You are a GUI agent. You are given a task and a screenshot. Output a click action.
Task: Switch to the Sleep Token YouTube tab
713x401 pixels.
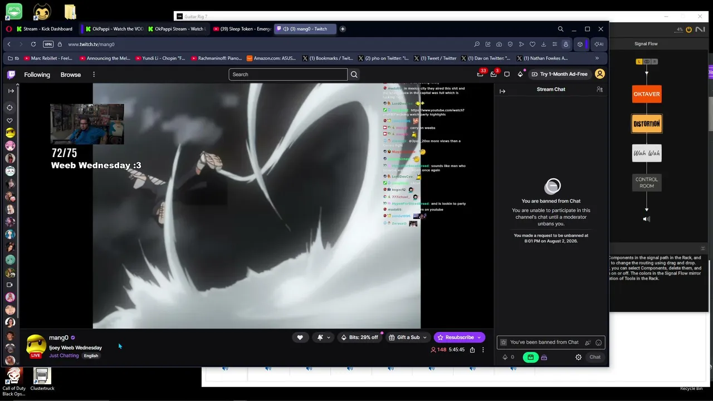click(242, 29)
